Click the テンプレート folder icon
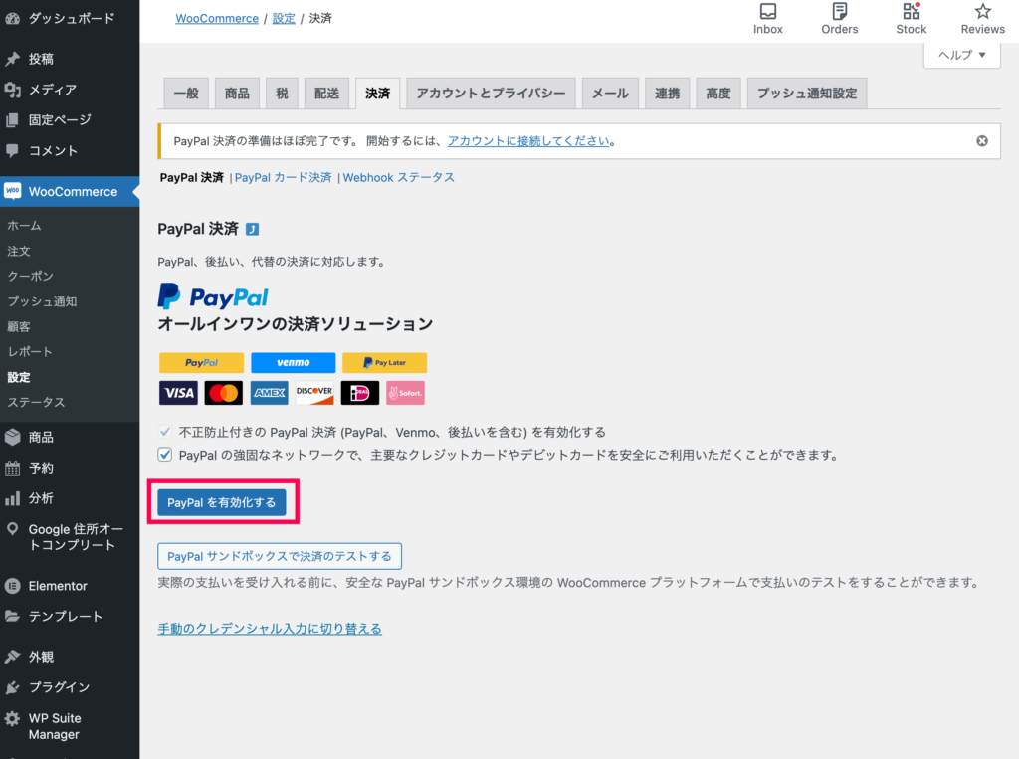The height and width of the screenshot is (759, 1019). [12, 616]
